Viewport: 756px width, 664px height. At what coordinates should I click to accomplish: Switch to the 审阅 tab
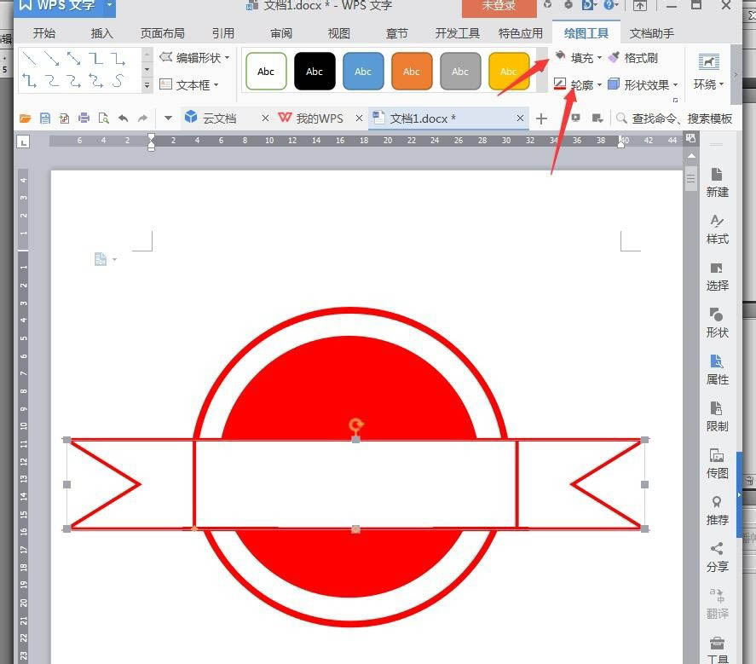[x=281, y=33]
